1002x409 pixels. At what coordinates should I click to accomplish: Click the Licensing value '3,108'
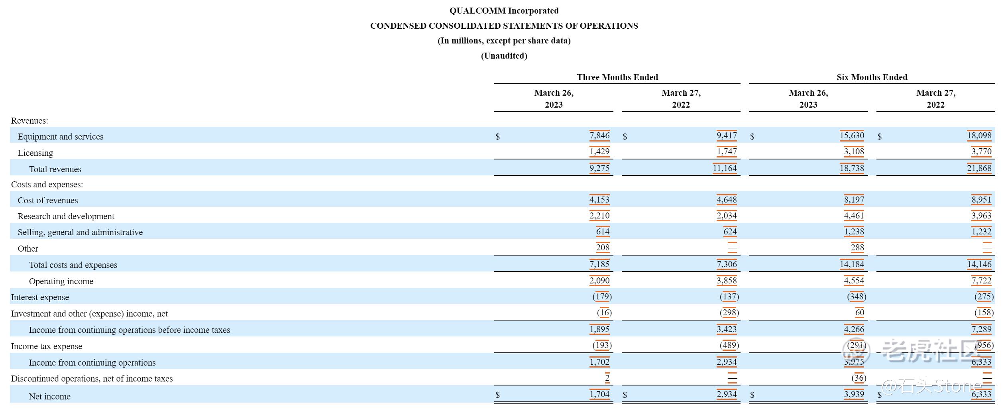coord(854,151)
